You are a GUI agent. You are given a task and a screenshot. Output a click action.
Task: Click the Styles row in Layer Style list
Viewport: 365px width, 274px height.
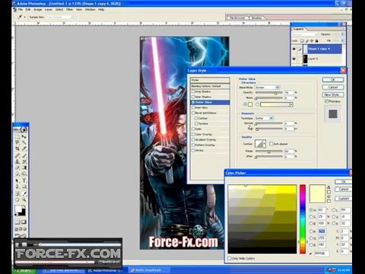click(x=210, y=80)
